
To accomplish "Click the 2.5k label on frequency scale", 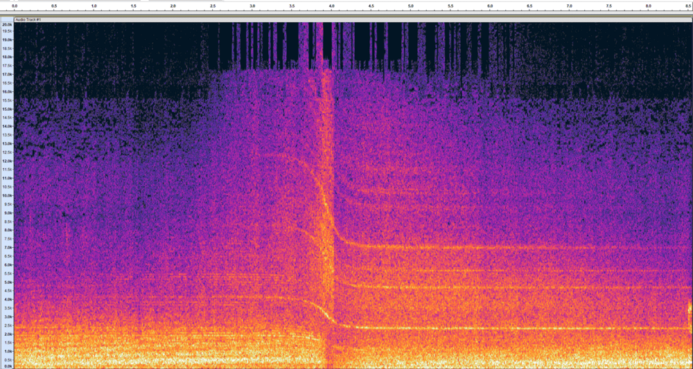I will click(8, 325).
